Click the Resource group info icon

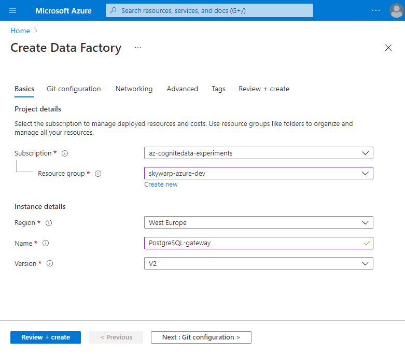(x=98, y=174)
